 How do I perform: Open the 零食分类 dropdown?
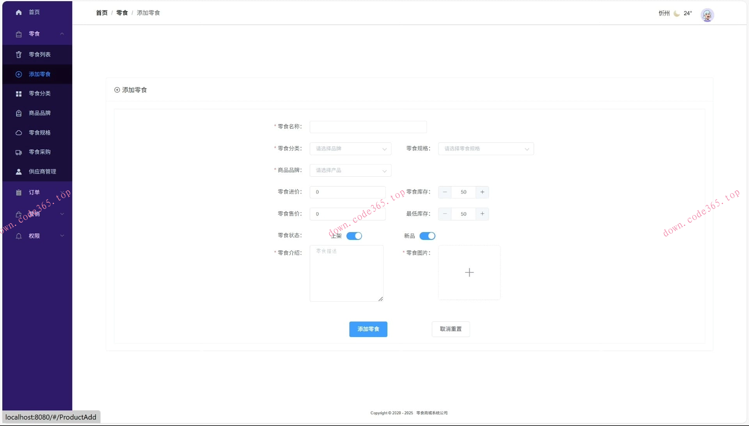point(350,149)
